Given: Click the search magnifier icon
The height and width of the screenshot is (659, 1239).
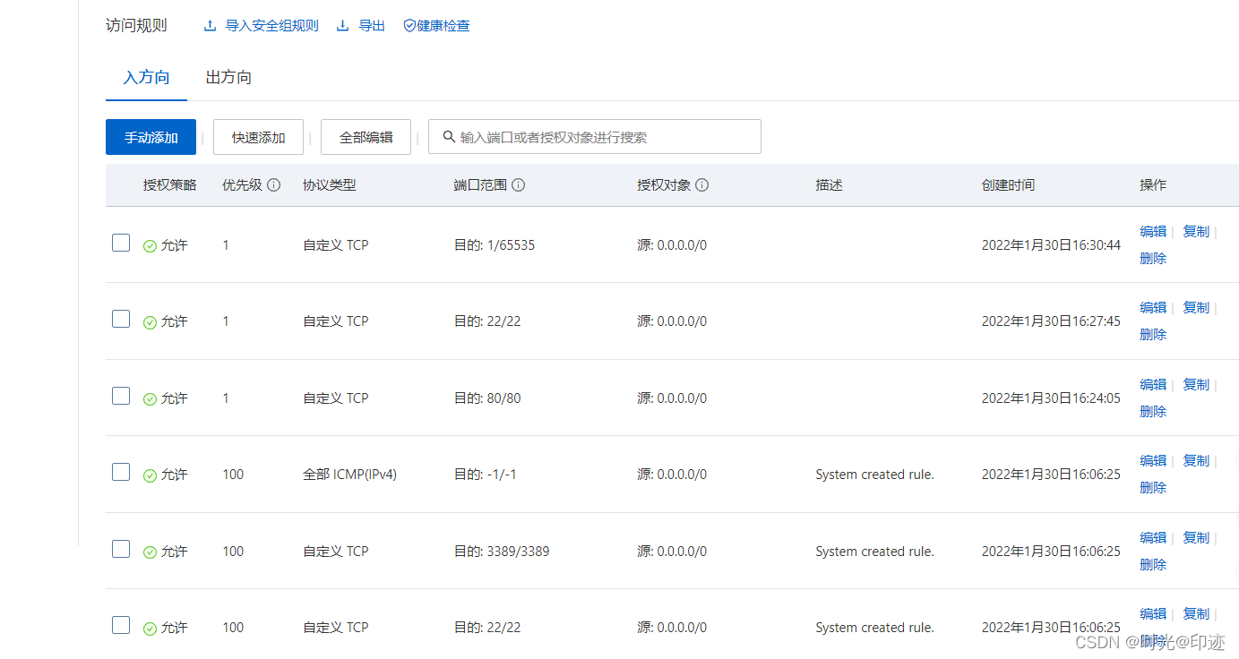Looking at the screenshot, I should pos(449,136).
